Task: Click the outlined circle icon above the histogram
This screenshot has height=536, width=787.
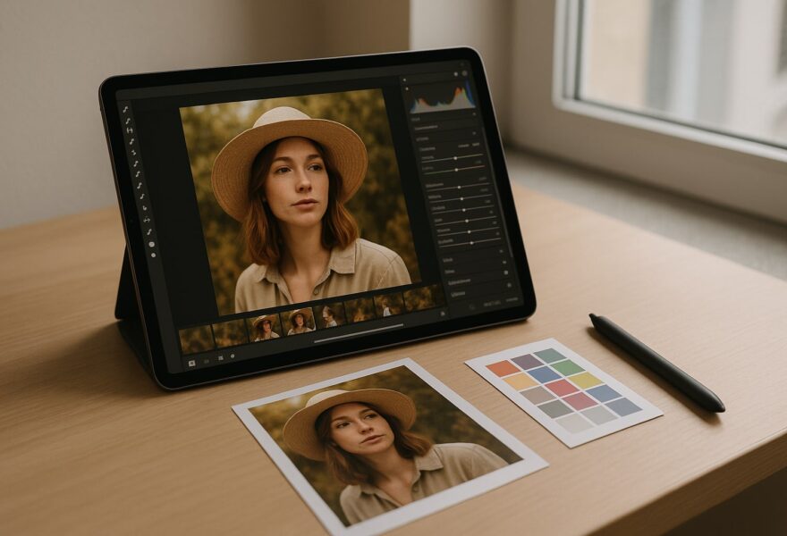Action: (464, 73)
